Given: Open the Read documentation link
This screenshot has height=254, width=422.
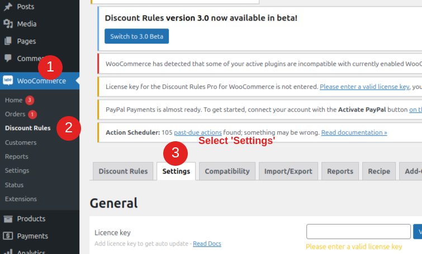Looking at the screenshot, I should 354,132.
